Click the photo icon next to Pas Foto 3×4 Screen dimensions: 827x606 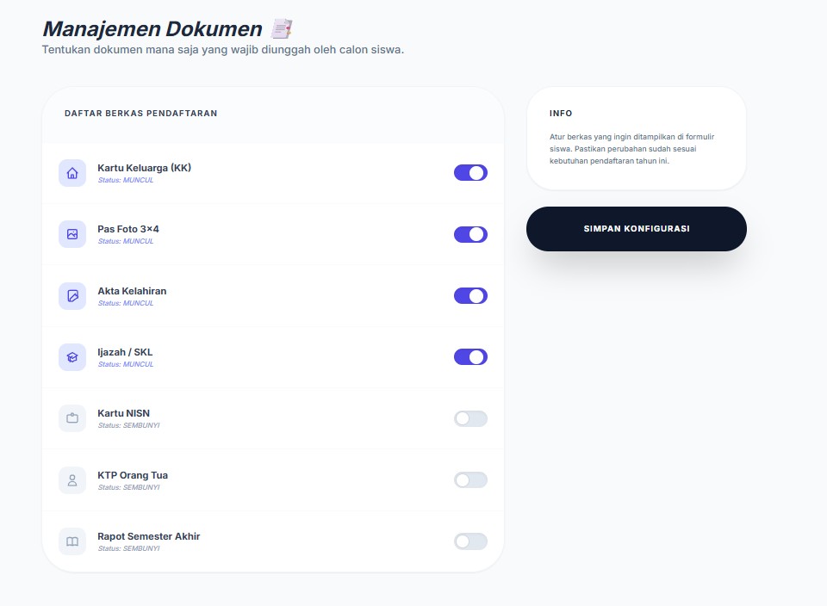(x=72, y=234)
